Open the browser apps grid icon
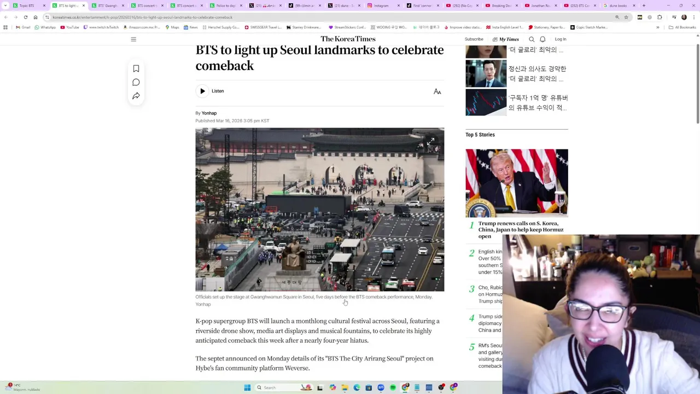The height and width of the screenshot is (394, 700). [5, 27]
